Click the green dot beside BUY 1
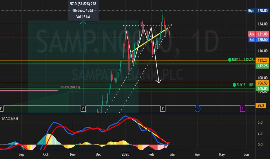The image size is (270, 159). click(x=230, y=60)
